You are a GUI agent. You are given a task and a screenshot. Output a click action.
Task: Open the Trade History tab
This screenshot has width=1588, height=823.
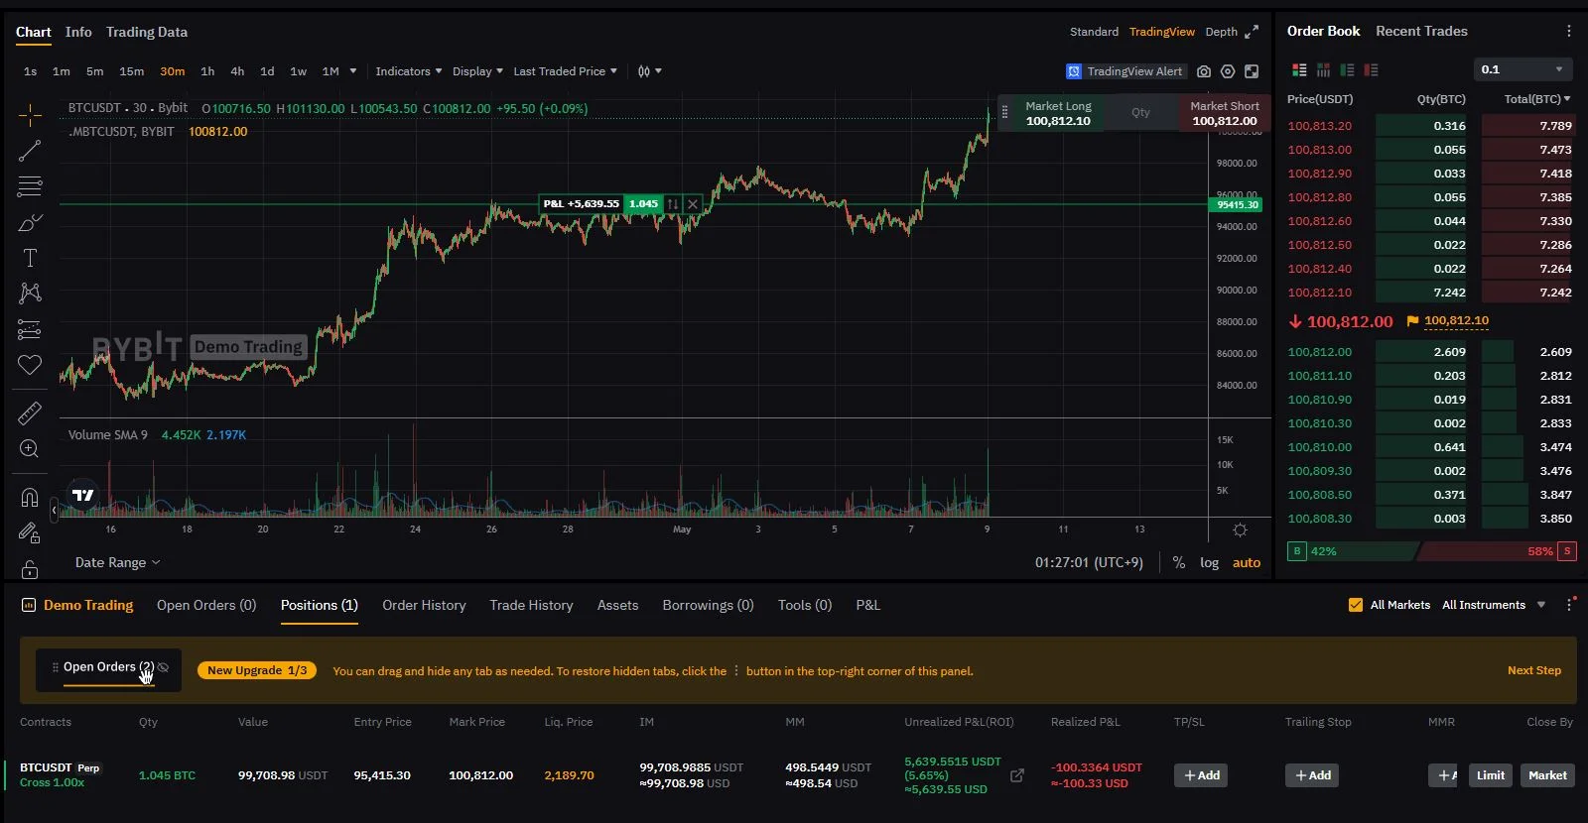pos(531,605)
